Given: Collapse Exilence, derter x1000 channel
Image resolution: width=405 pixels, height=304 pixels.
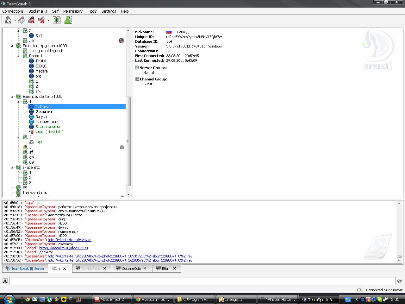Looking at the screenshot, I should point(12,97).
